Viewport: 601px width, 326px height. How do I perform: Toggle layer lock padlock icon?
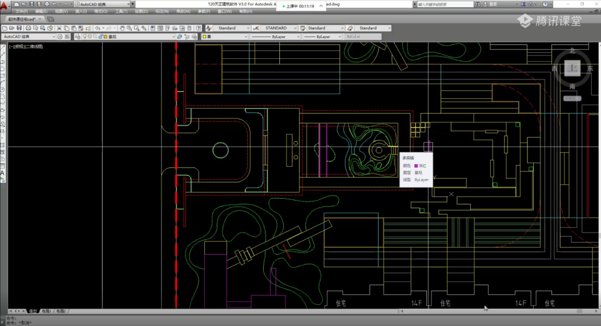pyautogui.click(x=100, y=37)
